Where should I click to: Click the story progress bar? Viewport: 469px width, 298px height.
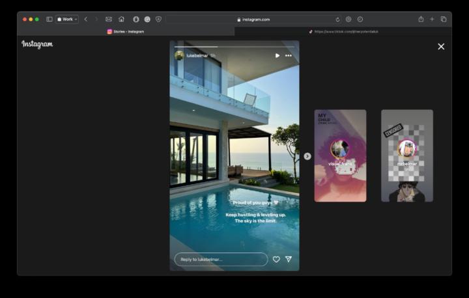tap(234, 47)
